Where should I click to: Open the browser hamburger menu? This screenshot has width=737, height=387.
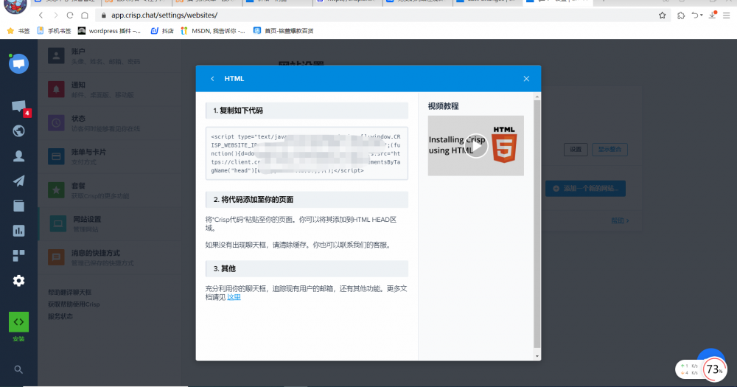pos(727,15)
